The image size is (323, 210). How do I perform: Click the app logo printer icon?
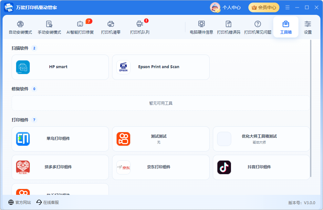coord(9,7)
